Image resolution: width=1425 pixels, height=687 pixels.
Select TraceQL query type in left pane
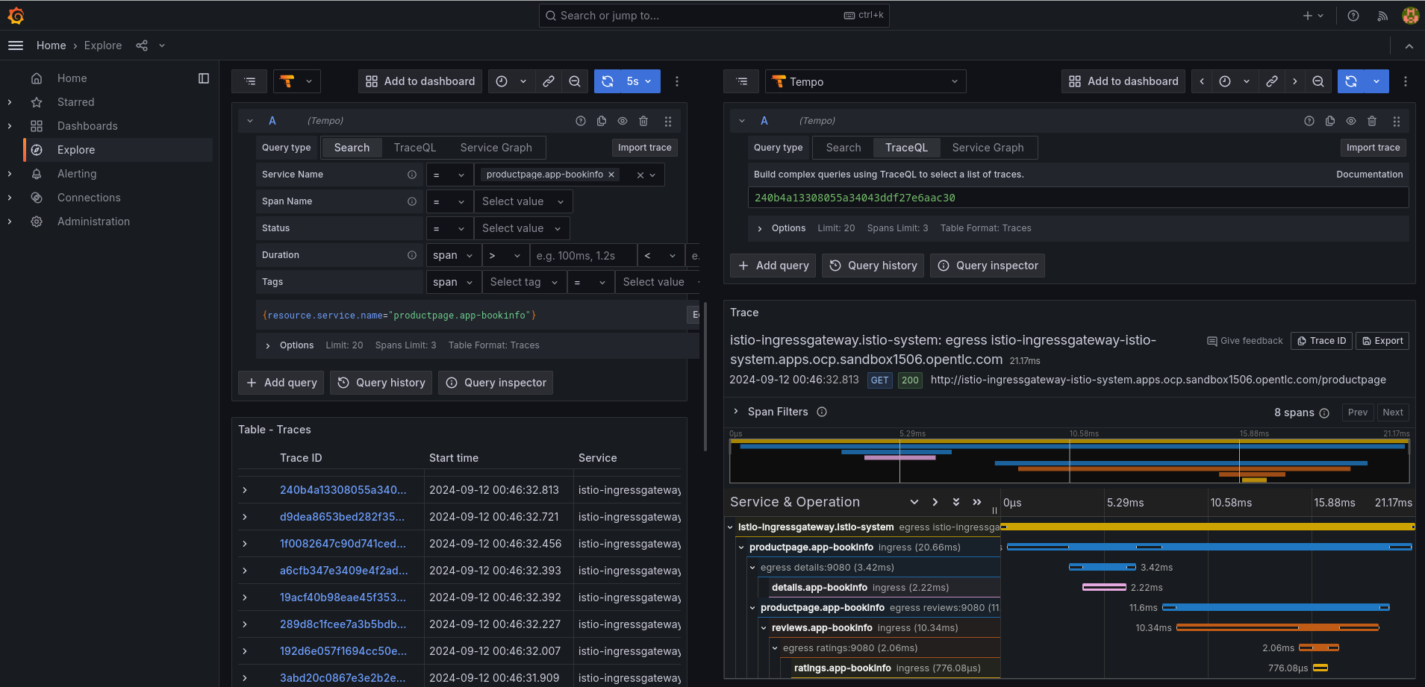click(414, 148)
